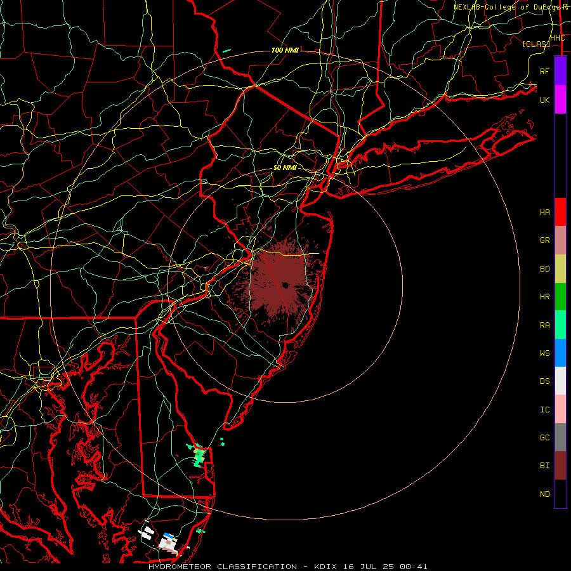Click the magenta UK legend color swatch
Image resolution: width=571 pixels, height=571 pixels.
click(x=560, y=100)
